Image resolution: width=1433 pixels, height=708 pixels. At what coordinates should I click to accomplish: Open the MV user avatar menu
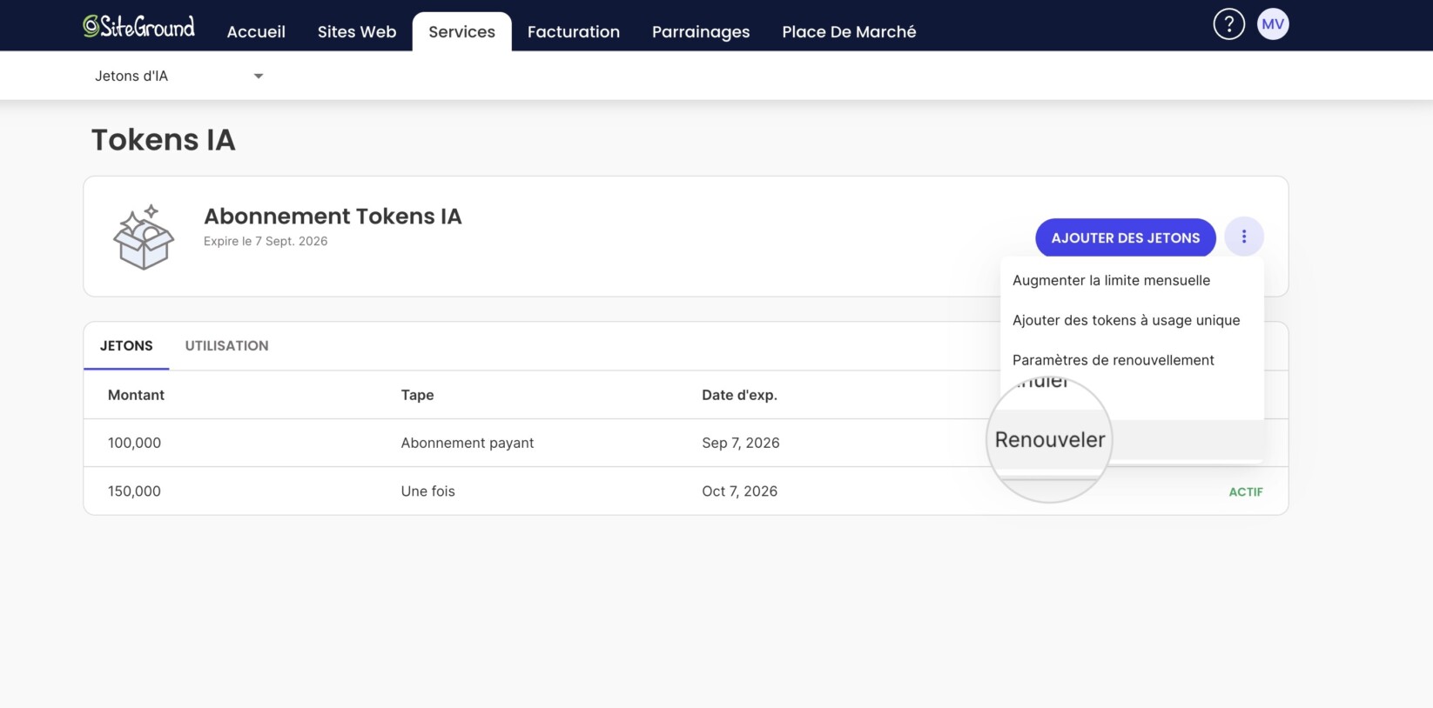pyautogui.click(x=1273, y=24)
